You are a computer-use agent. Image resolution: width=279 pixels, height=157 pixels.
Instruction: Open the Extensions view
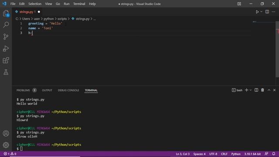coord(6,60)
